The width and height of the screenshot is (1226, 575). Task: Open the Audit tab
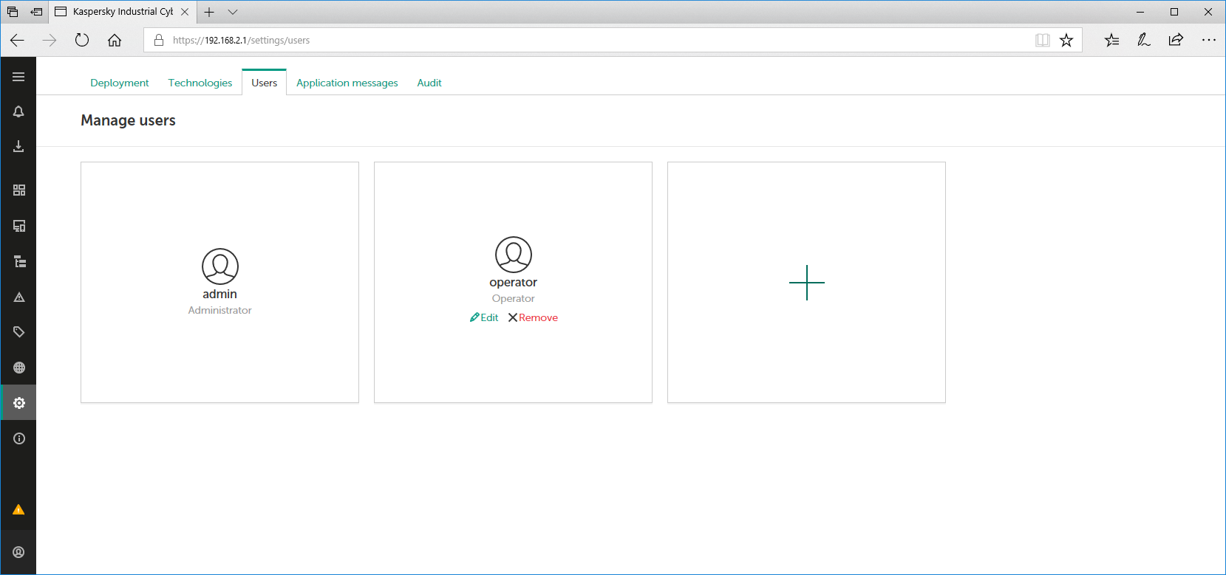(429, 83)
